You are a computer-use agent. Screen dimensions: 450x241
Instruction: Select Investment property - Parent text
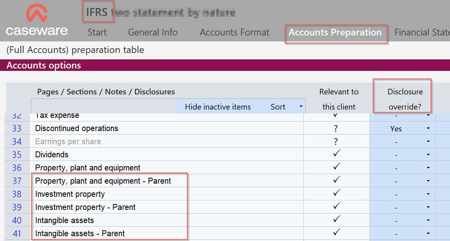coord(85,207)
